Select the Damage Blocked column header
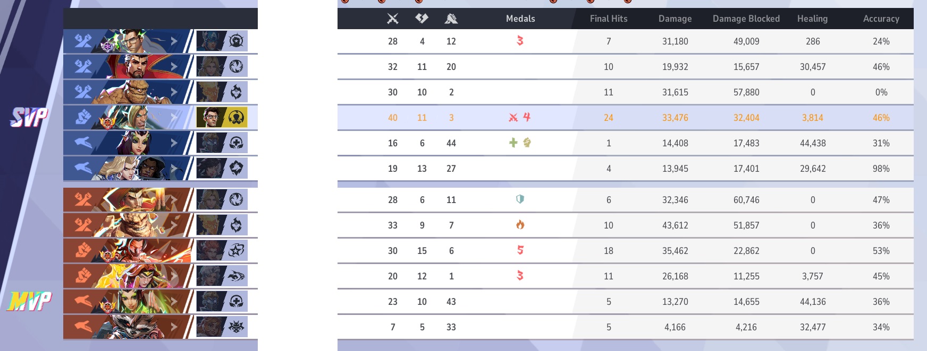 [x=746, y=19]
